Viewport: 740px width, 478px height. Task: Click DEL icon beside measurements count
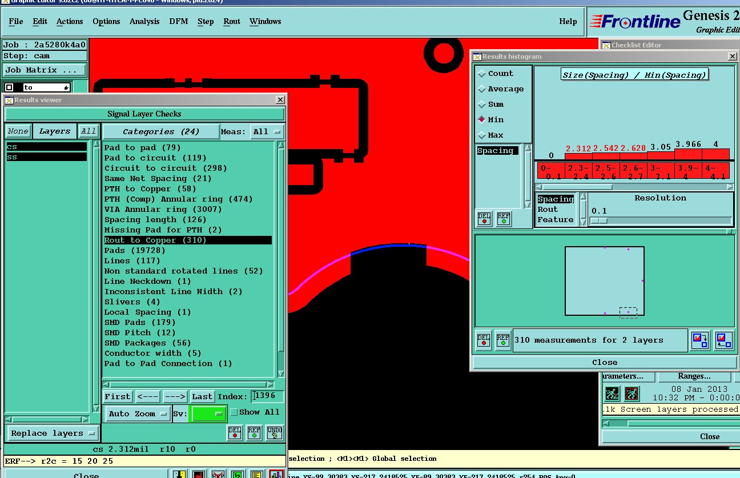pyautogui.click(x=484, y=340)
